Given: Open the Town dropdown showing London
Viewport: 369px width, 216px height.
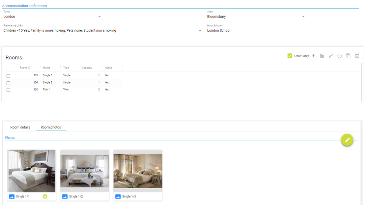Looking at the screenshot, I should coord(52,17).
